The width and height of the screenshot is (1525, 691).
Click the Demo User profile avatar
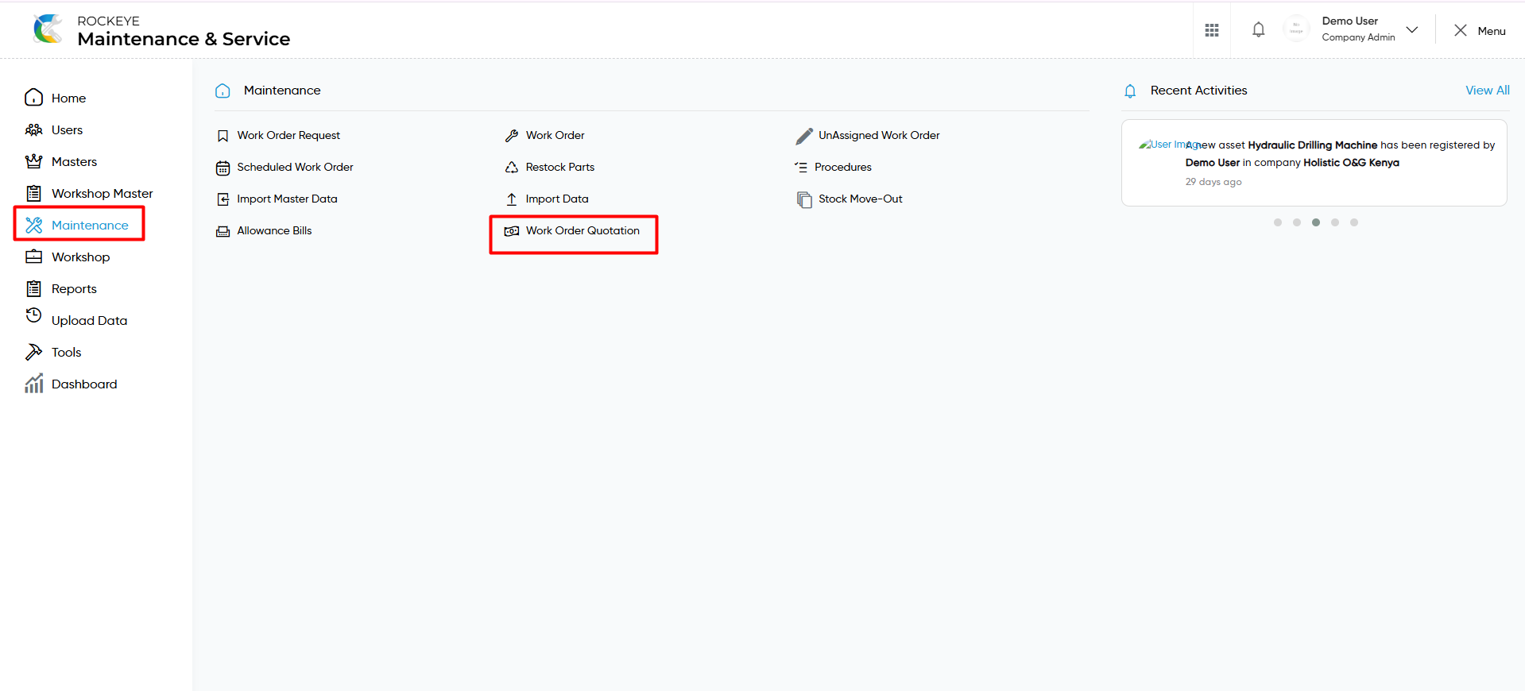point(1296,30)
